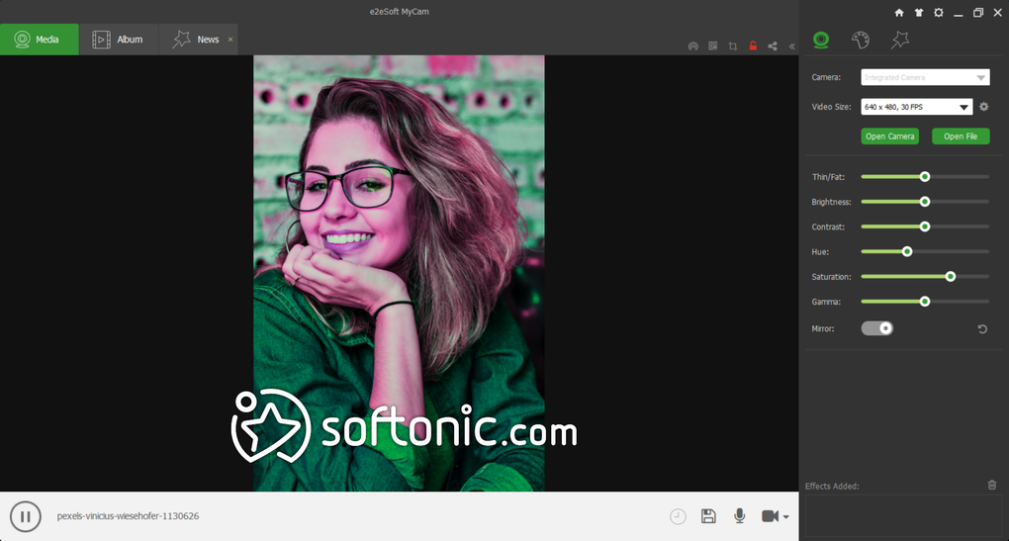The height and width of the screenshot is (541, 1009).
Task: Click the Effects Added list box
Action: click(x=903, y=516)
